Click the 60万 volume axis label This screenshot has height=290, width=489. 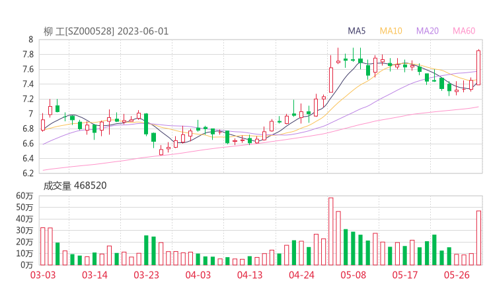coord(24,196)
